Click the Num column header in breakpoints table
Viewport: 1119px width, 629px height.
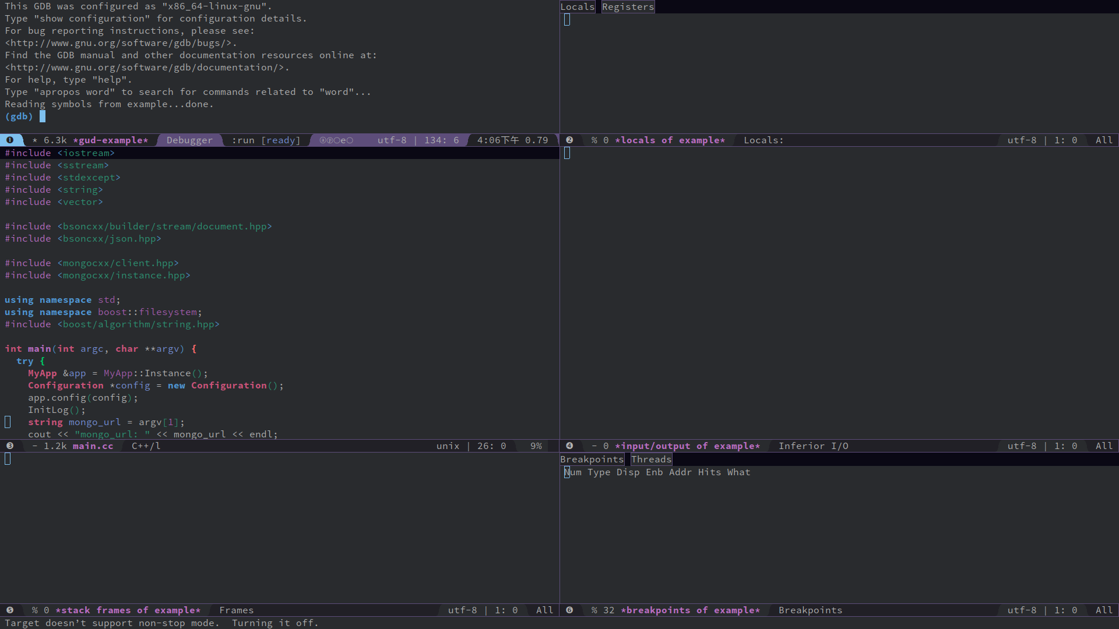(573, 472)
